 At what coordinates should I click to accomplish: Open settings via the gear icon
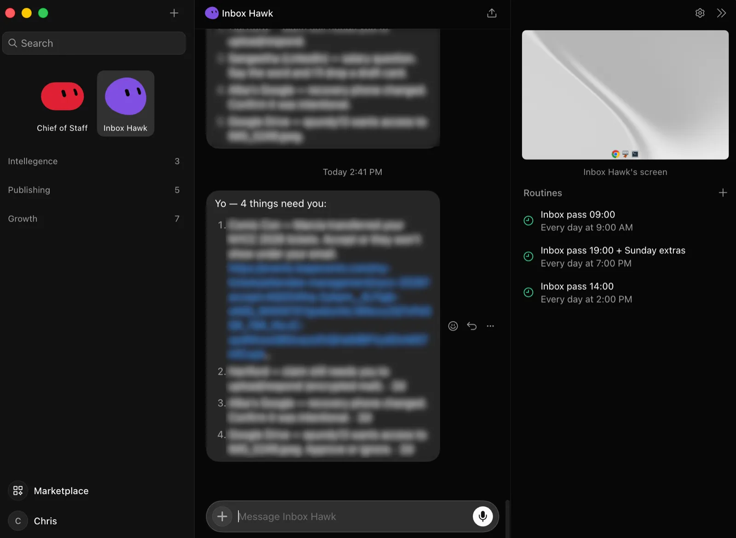(x=700, y=13)
